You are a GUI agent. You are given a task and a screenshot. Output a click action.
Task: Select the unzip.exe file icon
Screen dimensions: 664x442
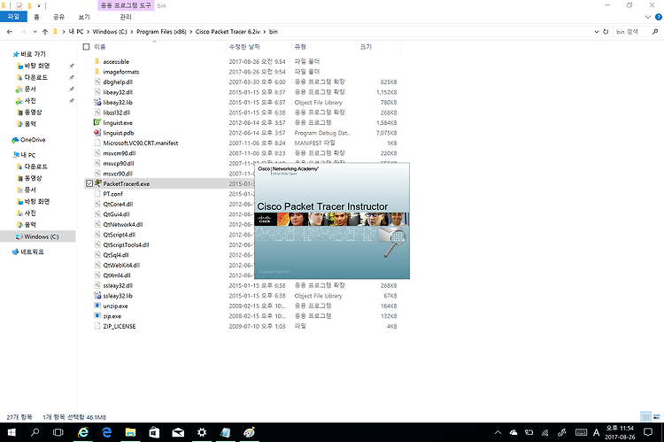97,306
